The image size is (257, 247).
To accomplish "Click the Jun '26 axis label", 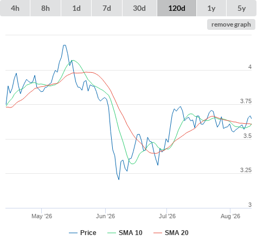I will pyautogui.click(x=105, y=216).
